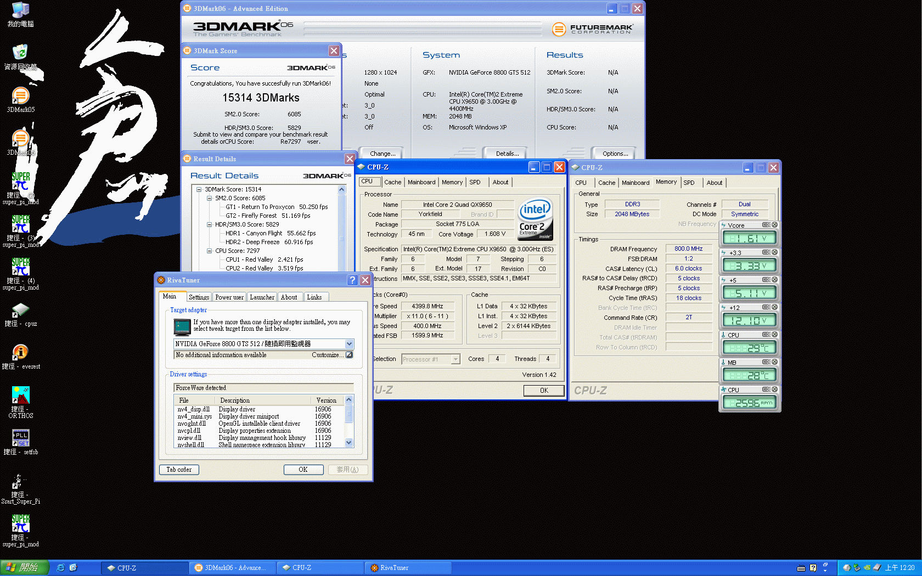Switch to CPU tab in right CPU-Z
The image size is (922, 576).
pos(581,183)
